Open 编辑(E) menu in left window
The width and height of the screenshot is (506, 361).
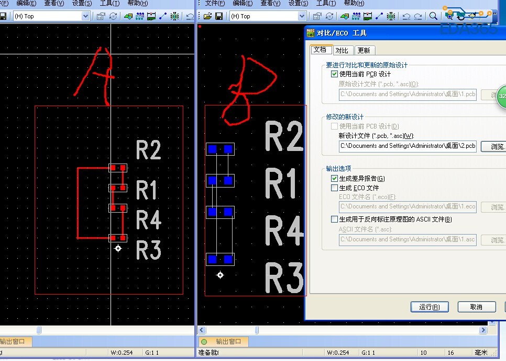(26, 3)
